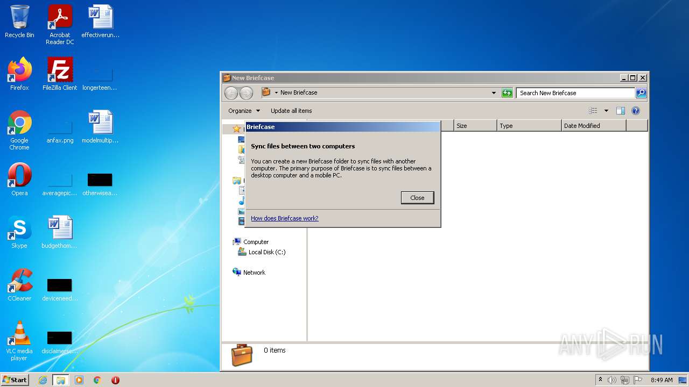Select the modelmultip Word document icon
Viewport: 689px width, 387px height.
(101, 127)
